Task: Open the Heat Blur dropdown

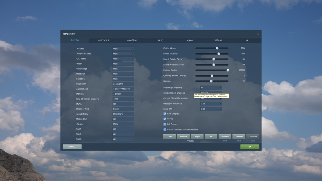Action: (x=123, y=74)
